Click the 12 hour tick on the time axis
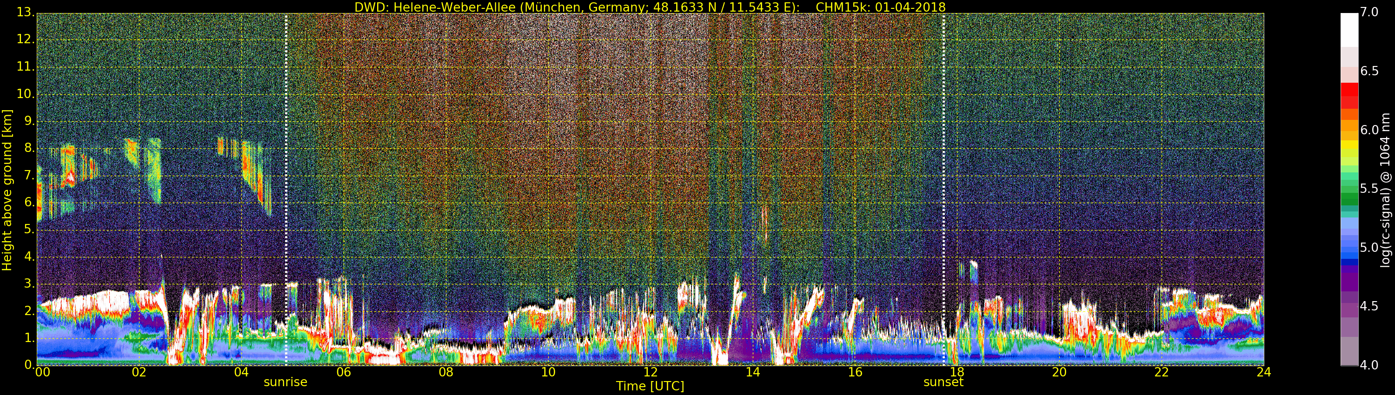1395x395 pixels. [650, 372]
